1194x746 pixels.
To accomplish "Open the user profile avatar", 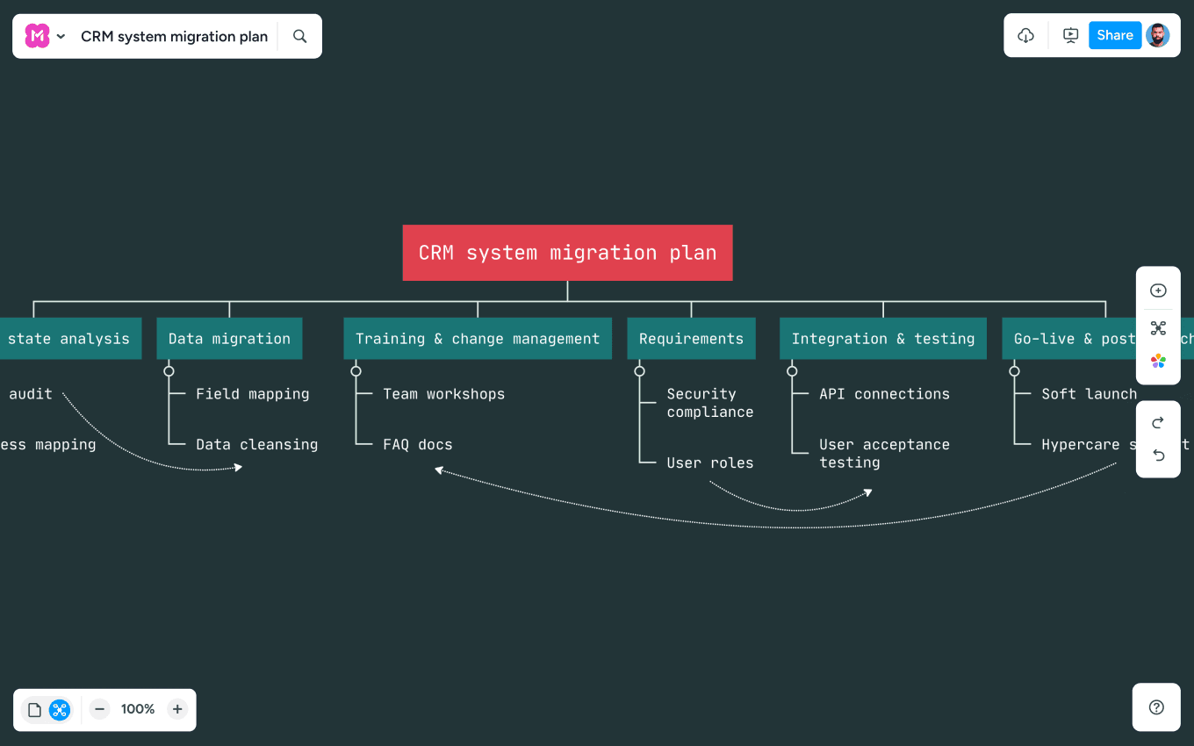I will tap(1158, 36).
